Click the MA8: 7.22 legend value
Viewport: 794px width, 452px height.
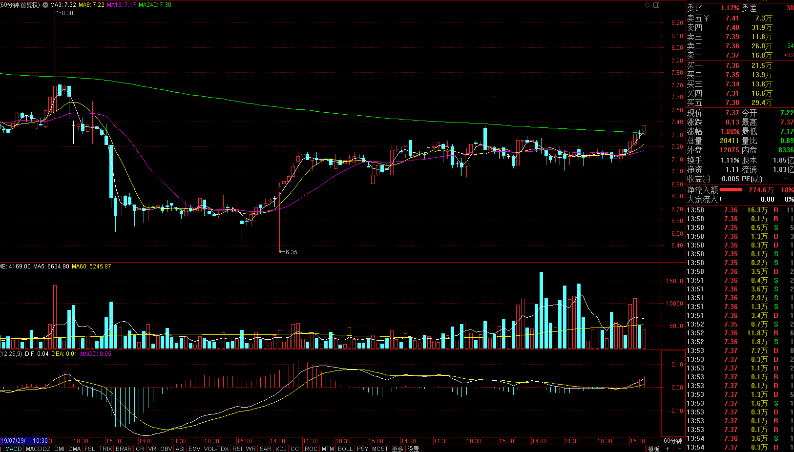(92, 5)
